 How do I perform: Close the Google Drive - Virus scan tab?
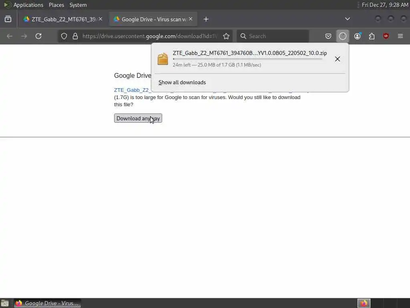pos(191,19)
